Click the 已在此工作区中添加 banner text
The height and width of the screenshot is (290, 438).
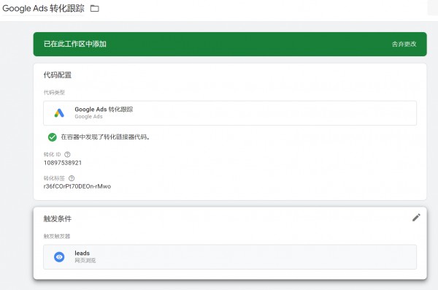tap(75, 44)
